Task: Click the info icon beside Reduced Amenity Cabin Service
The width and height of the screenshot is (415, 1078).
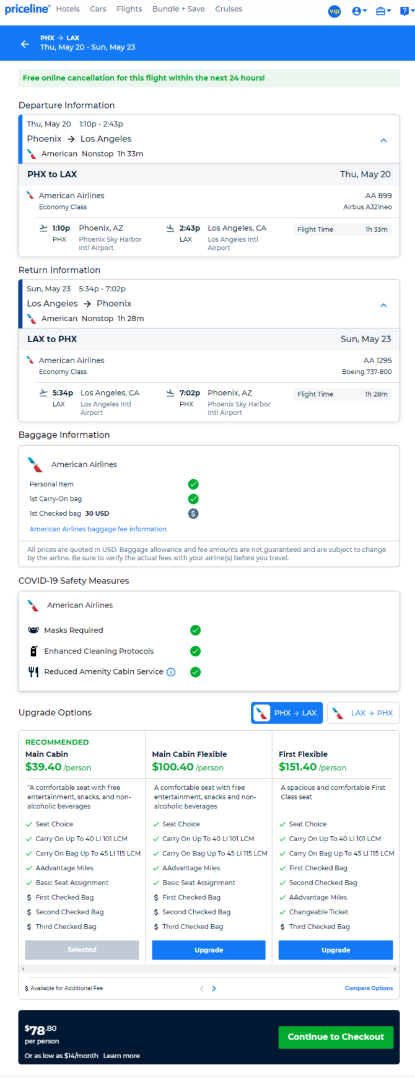Action: (x=171, y=672)
